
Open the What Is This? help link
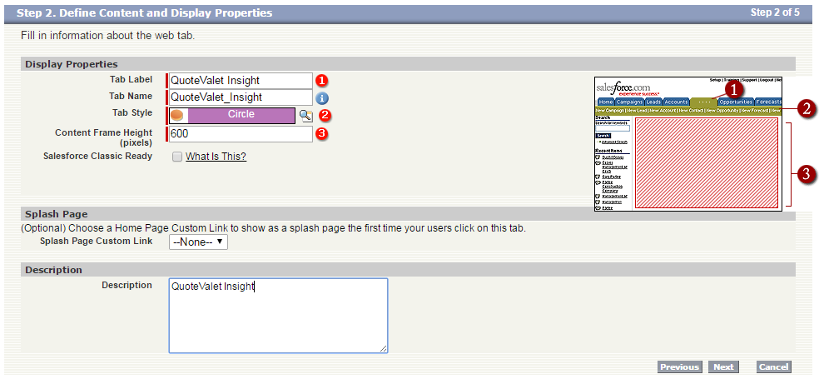pyautogui.click(x=216, y=157)
